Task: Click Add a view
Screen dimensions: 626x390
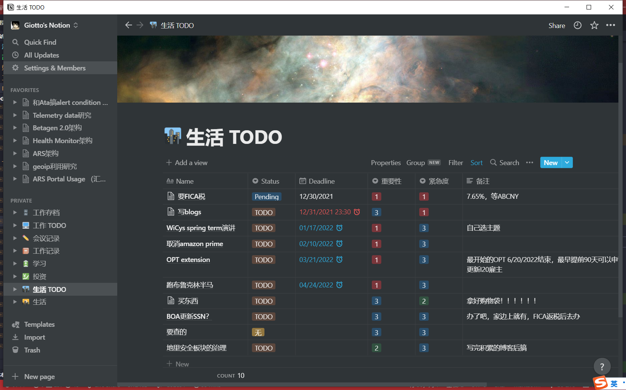Action: [187, 162]
